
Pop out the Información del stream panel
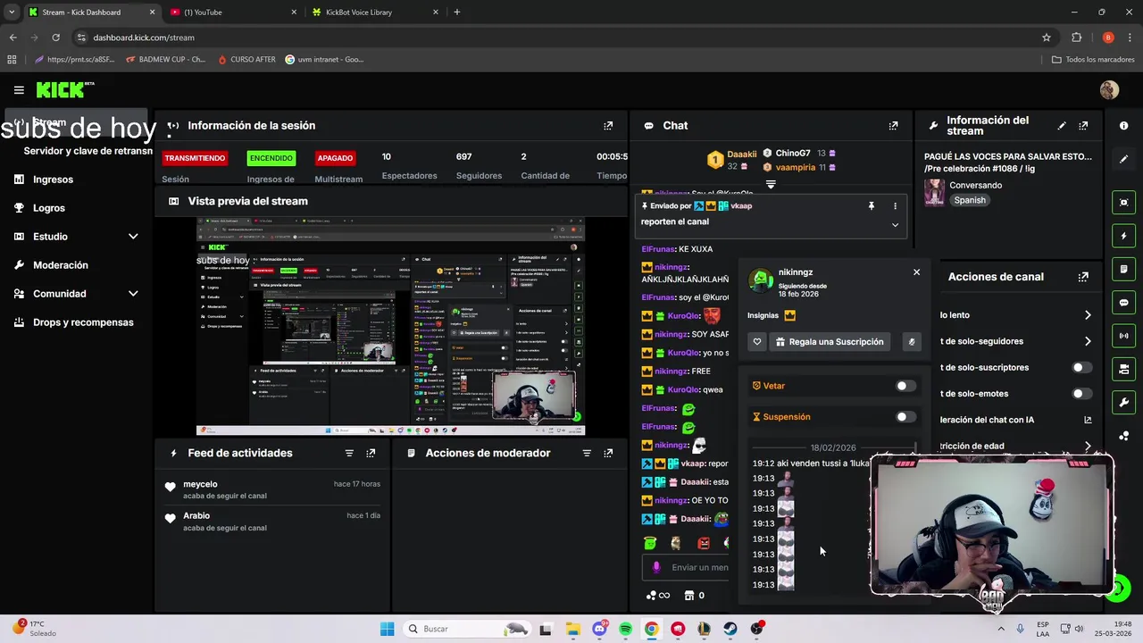pos(1083,126)
